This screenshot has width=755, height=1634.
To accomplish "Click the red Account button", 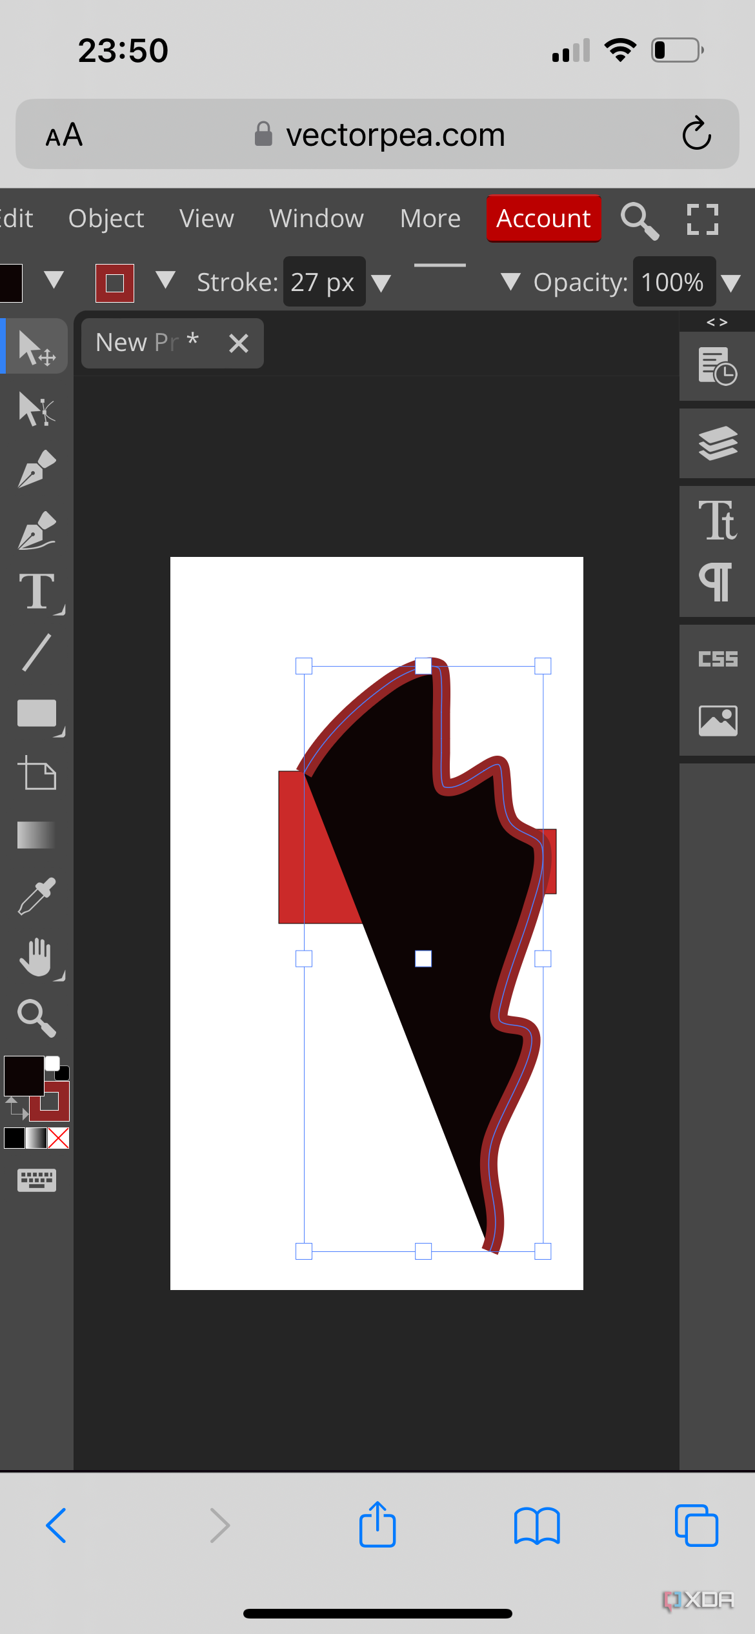I will tap(543, 219).
